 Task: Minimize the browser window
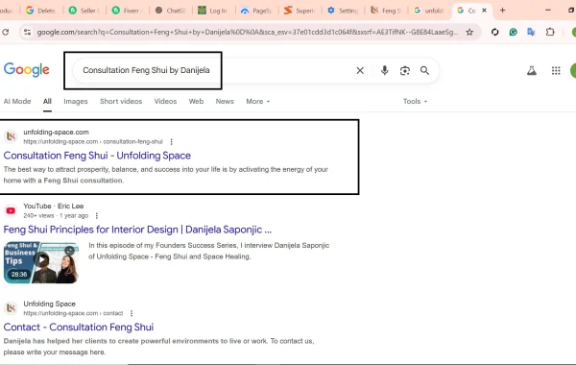click(548, 11)
